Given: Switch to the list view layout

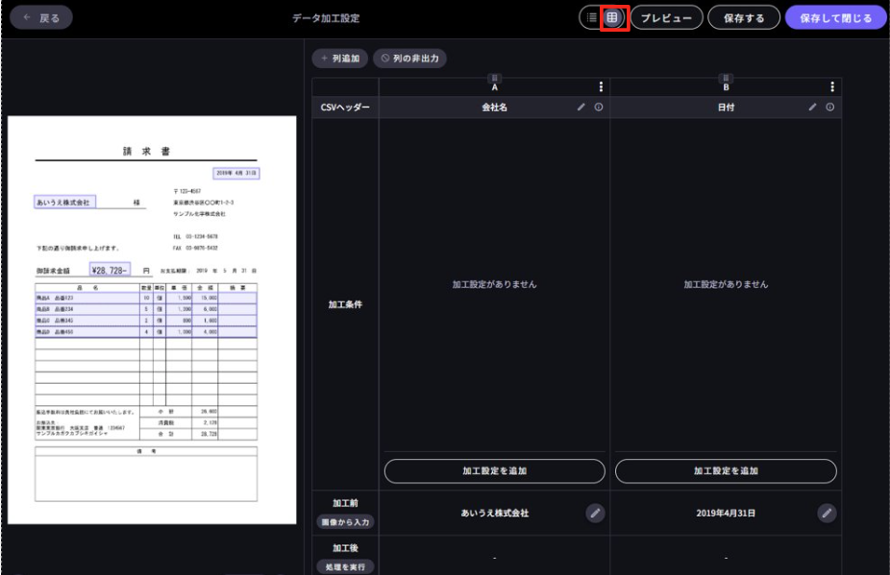Looking at the screenshot, I should (x=592, y=17).
